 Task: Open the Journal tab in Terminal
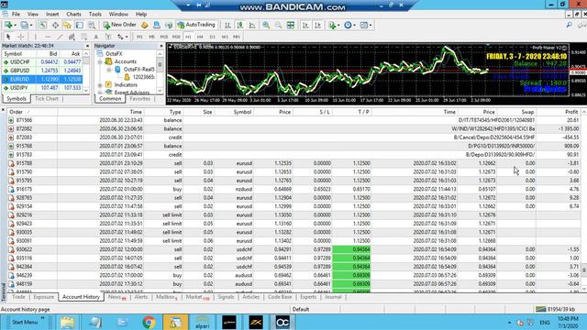333,297
